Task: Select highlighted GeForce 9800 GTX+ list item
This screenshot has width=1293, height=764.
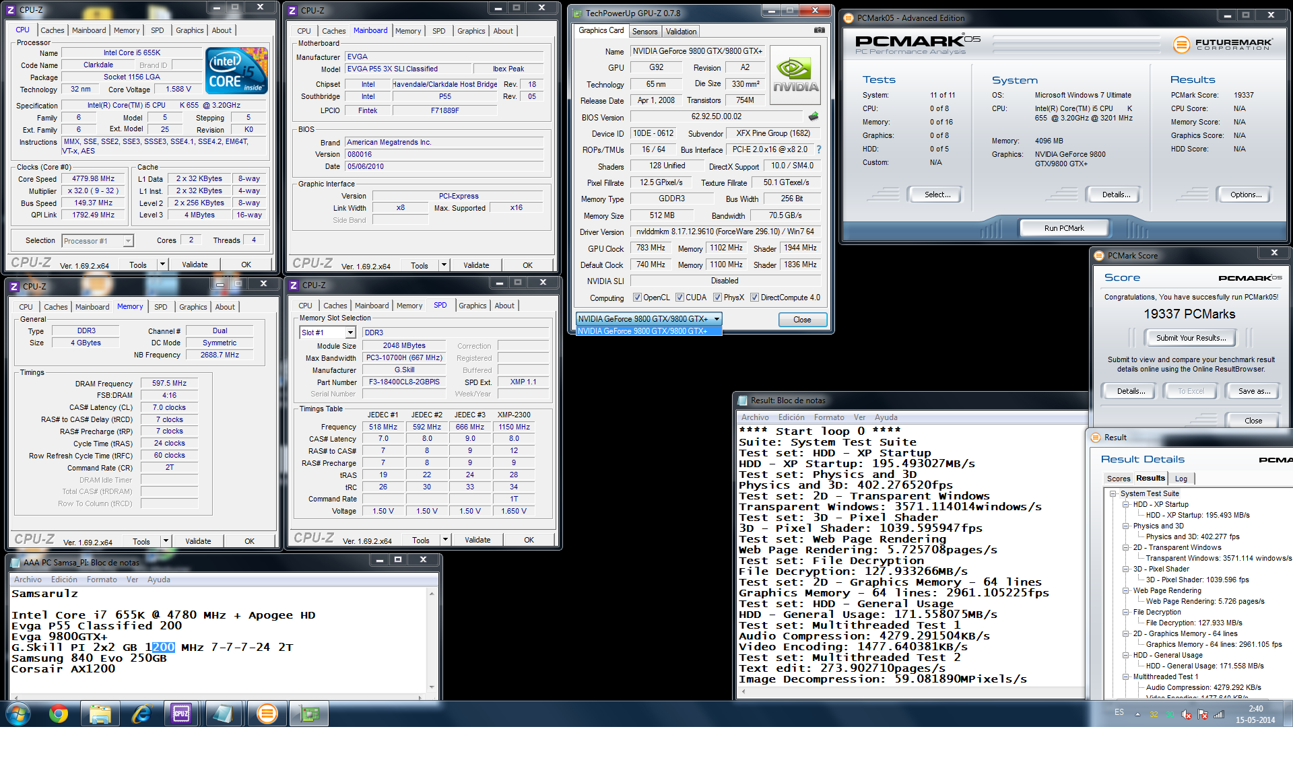Action: [649, 331]
